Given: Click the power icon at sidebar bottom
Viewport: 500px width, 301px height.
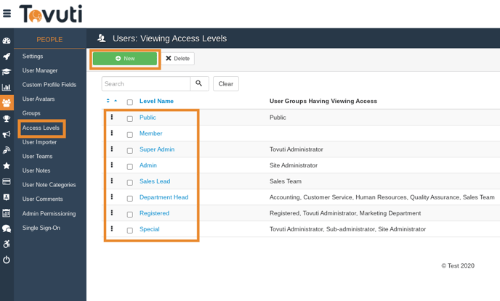Looking at the screenshot, I should click(7, 260).
